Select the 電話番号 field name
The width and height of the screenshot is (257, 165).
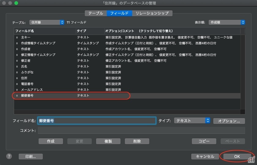(x=27, y=84)
